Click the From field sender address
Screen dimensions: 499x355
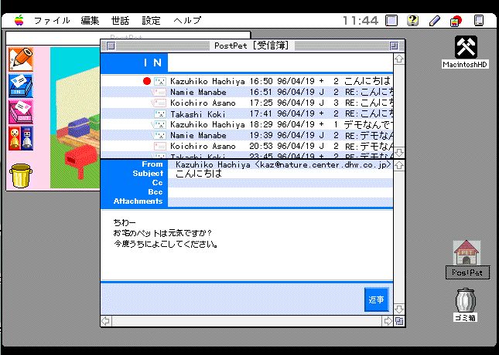(284, 164)
